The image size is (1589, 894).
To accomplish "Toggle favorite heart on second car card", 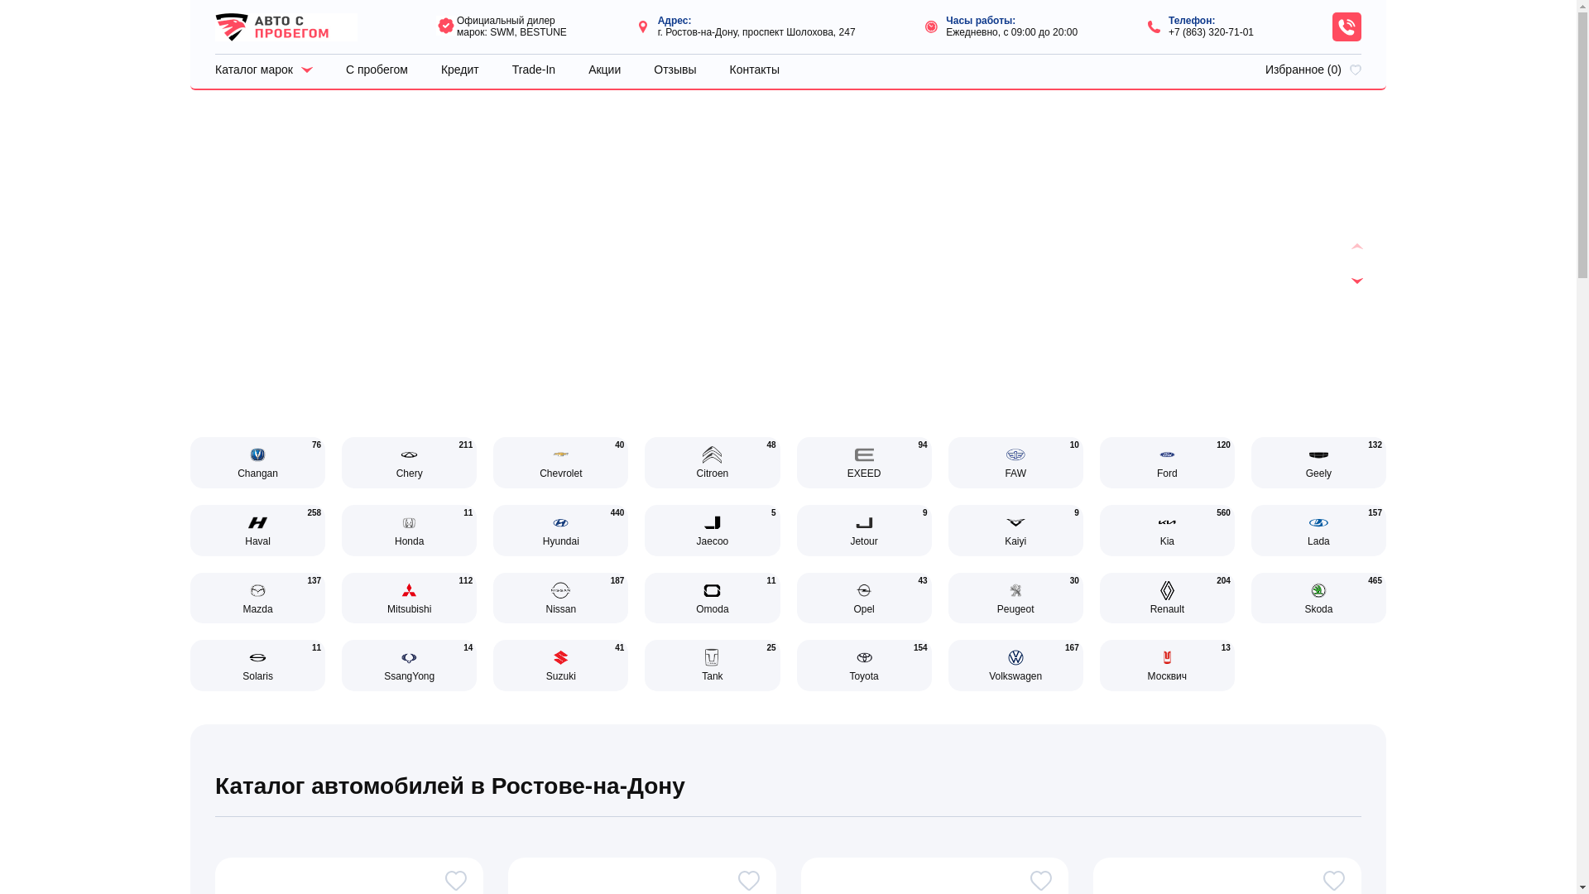I will click(749, 881).
